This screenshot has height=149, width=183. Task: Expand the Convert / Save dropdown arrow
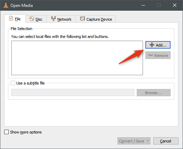click(x=148, y=141)
